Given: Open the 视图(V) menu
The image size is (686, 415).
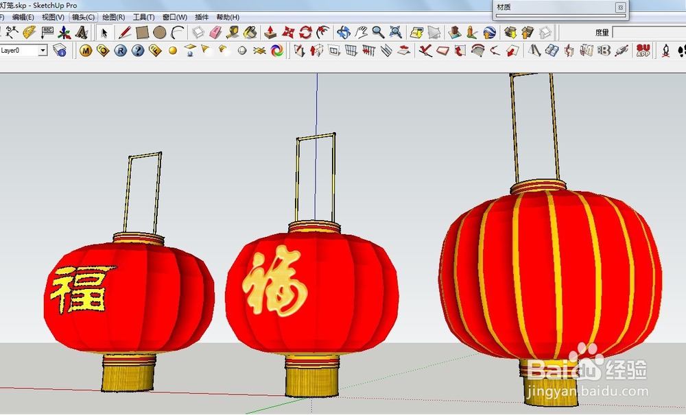Looking at the screenshot, I should tap(53, 17).
